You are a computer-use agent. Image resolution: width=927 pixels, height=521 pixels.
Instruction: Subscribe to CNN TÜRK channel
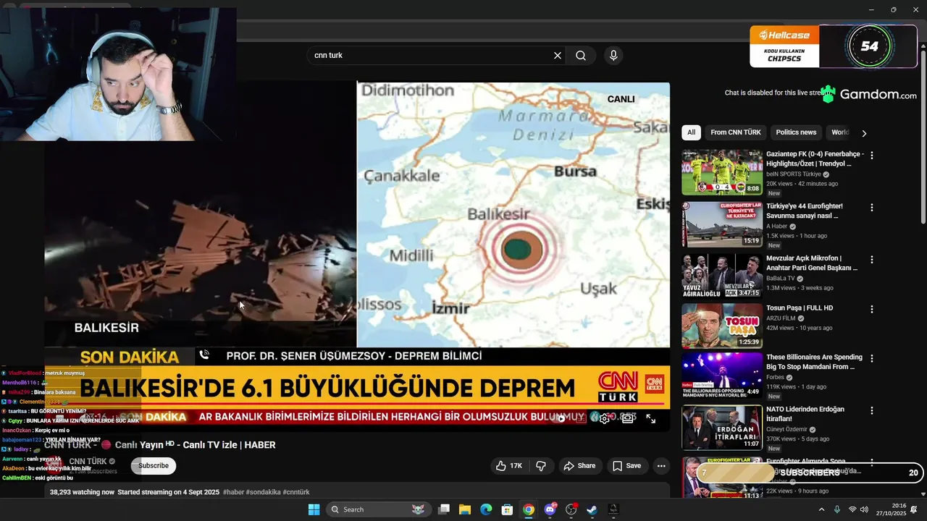pos(154,466)
